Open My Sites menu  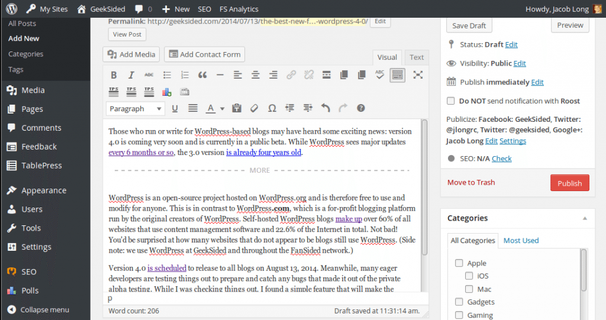47,9
